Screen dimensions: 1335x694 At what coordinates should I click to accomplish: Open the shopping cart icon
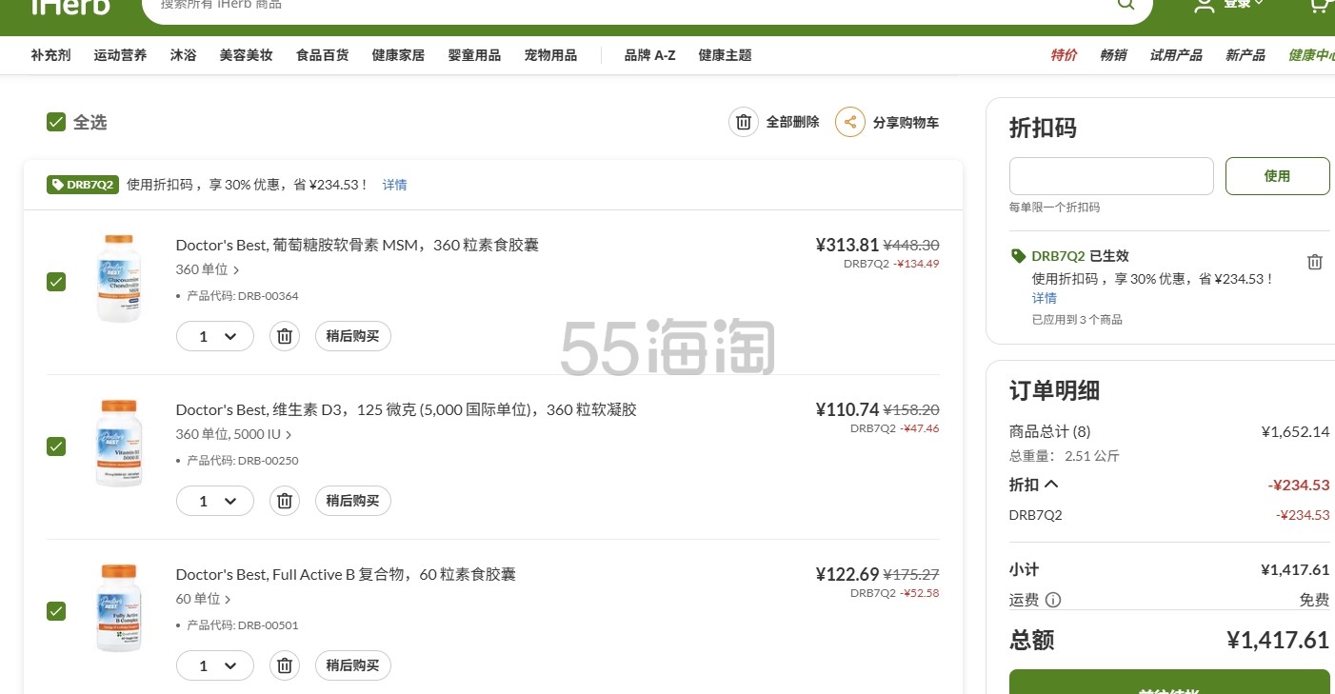[1319, 6]
